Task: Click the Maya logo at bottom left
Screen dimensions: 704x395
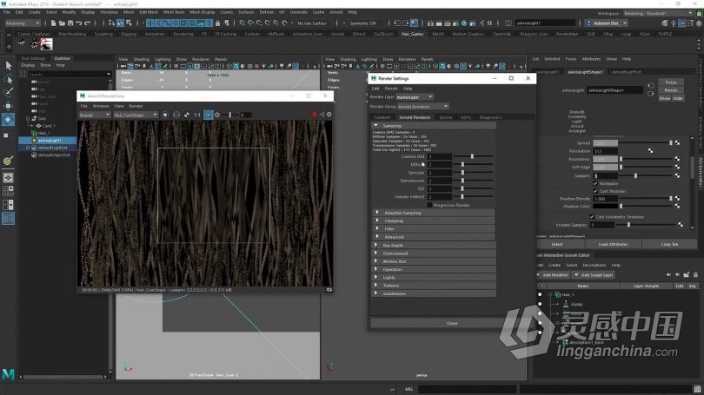Action: [x=8, y=373]
